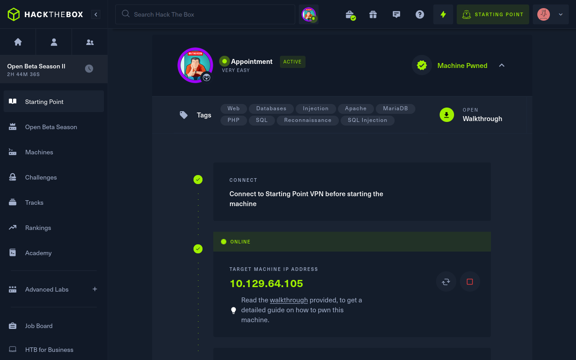576x360 pixels.
Task: Select Starting Point in the sidebar
Action: (x=54, y=101)
